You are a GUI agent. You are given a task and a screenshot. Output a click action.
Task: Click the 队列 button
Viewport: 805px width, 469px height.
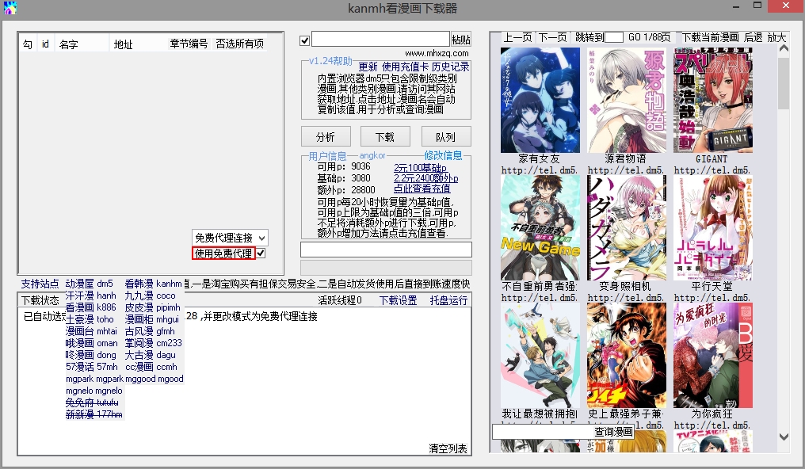(445, 137)
